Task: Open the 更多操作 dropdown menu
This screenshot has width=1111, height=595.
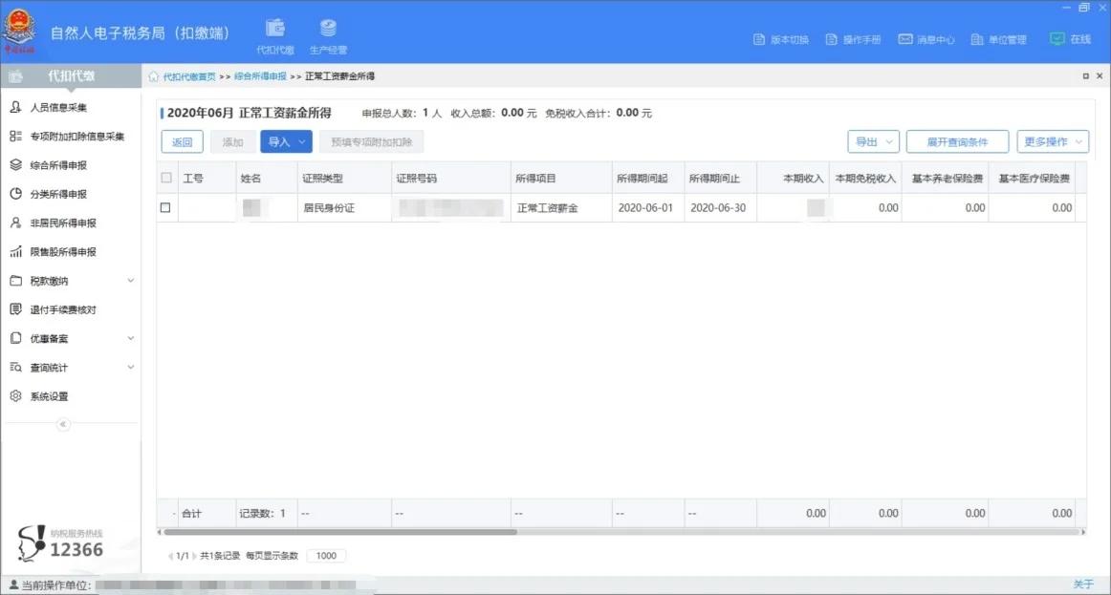Action: pos(1052,141)
